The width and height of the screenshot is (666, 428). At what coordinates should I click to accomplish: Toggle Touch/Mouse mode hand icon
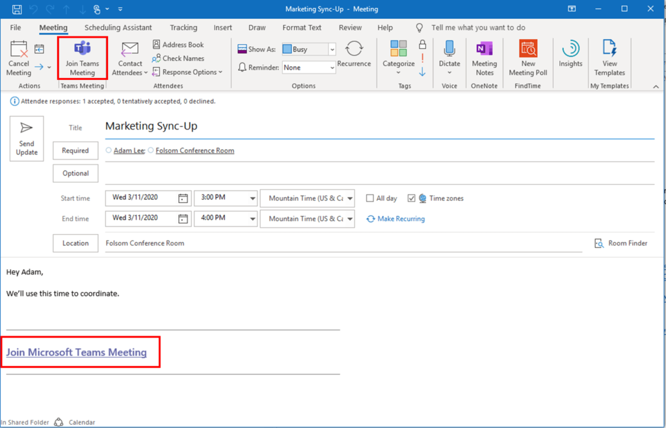pos(98,9)
